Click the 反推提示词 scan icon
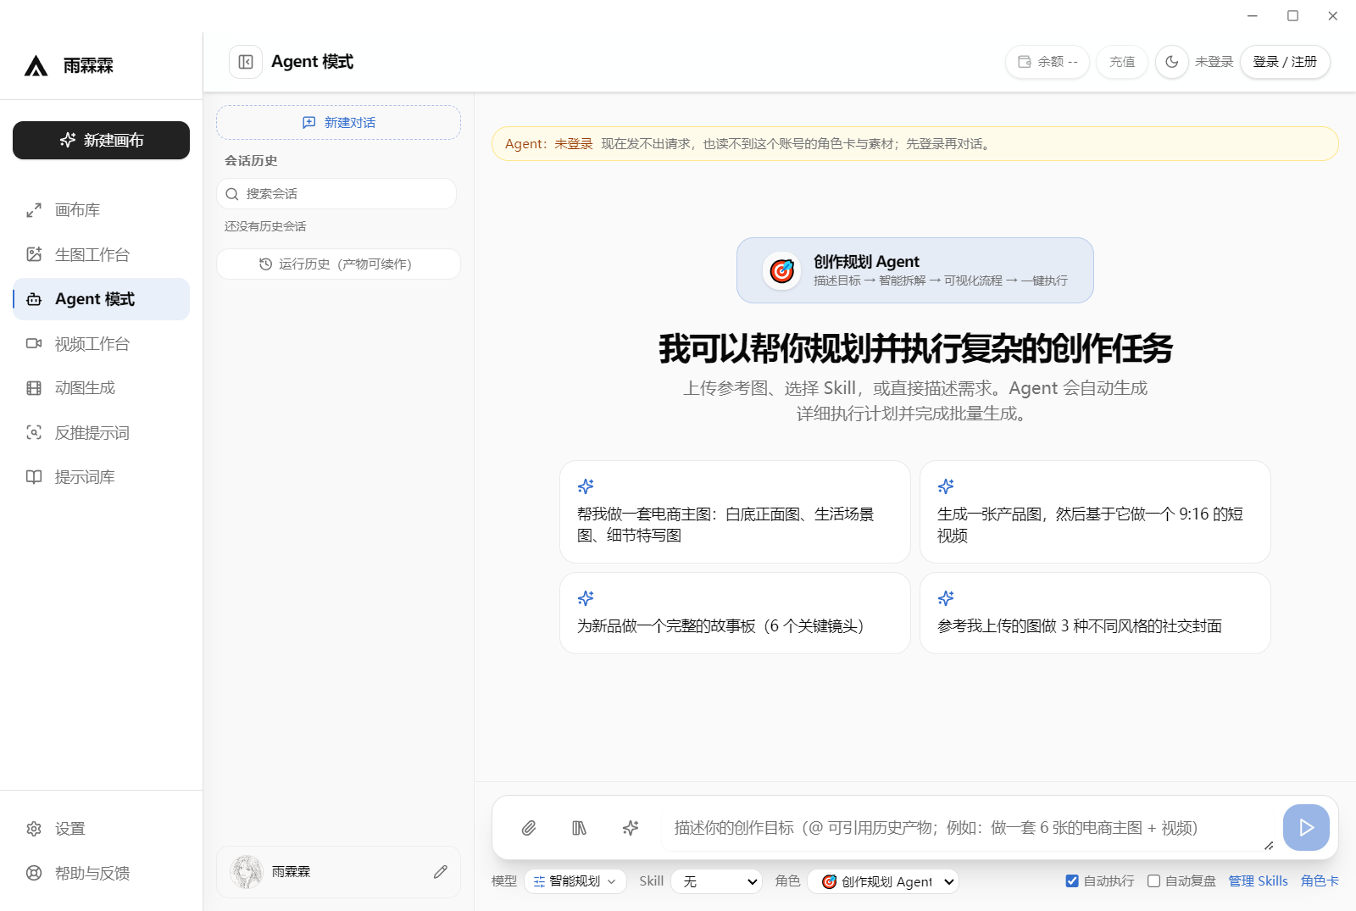The height and width of the screenshot is (911, 1356). coord(34,432)
